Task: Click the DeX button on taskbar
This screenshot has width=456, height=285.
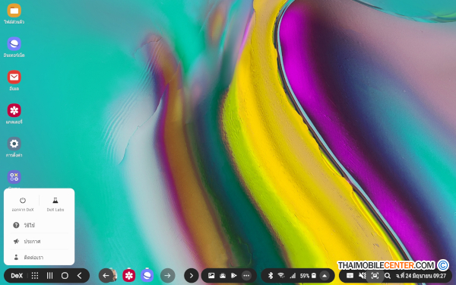Action: (17, 276)
